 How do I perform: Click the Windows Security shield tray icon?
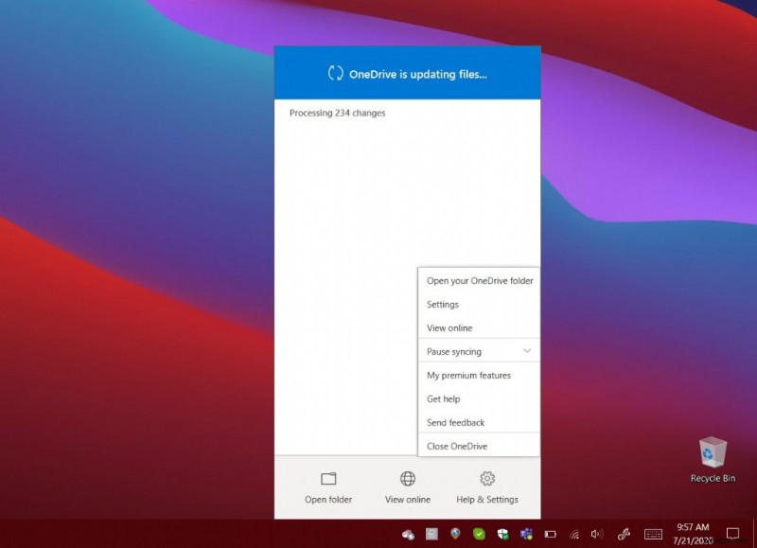coord(502,534)
